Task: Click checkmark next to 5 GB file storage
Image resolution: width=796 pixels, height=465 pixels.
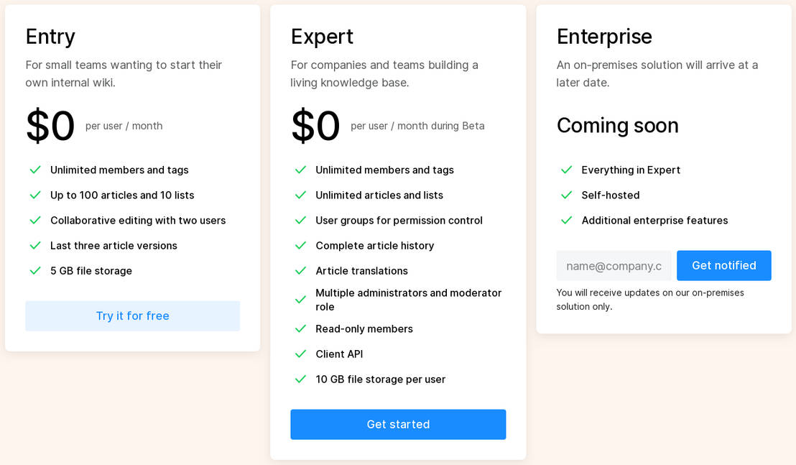Action: coord(34,271)
